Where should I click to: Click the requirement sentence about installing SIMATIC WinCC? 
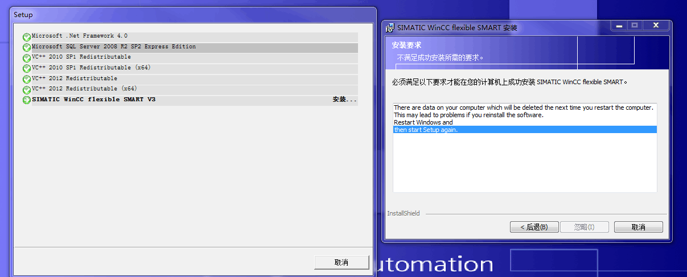[509, 82]
